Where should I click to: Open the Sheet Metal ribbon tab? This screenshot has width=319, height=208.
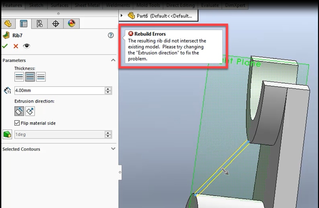click(87, 5)
